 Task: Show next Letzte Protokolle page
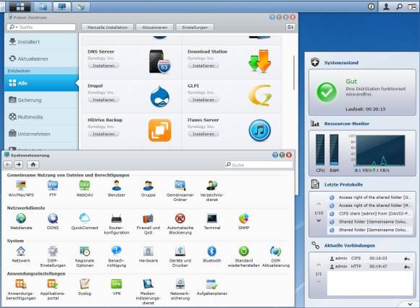[319, 221]
